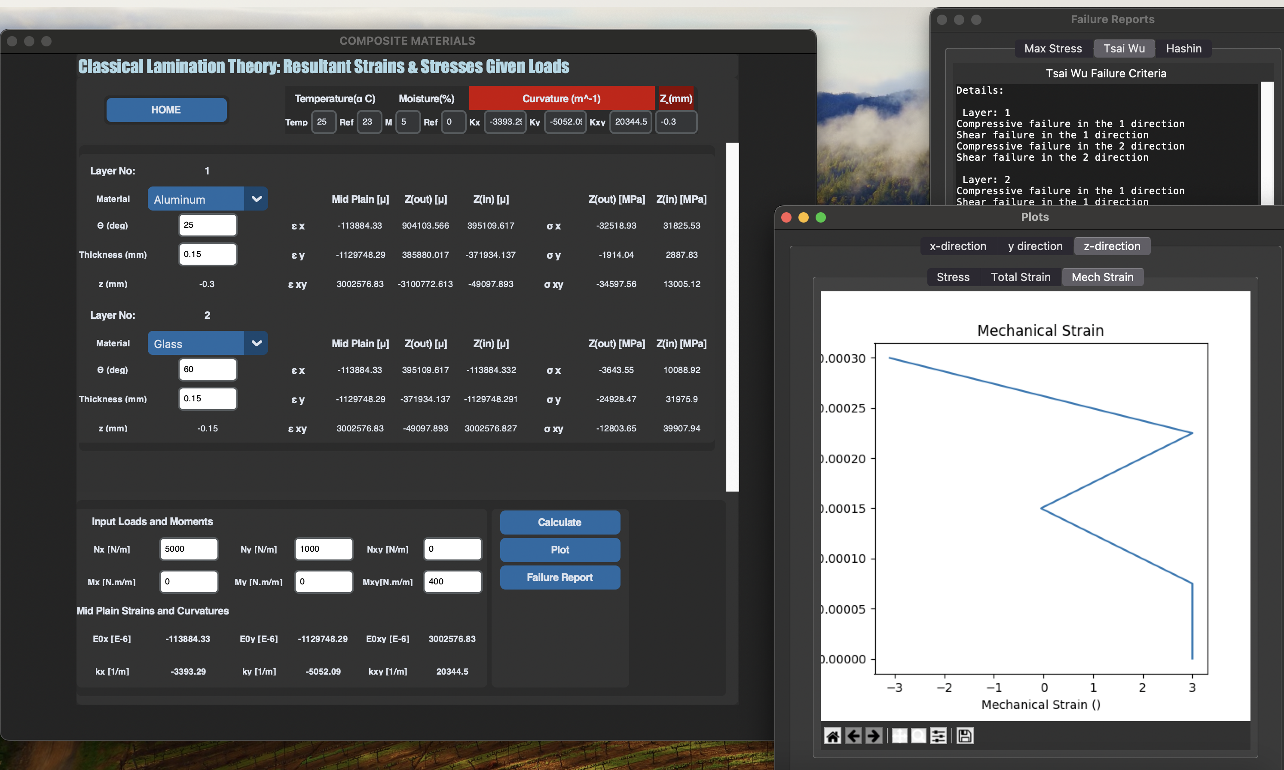Screen dimensions: 1284x770
Task: Open the Hashin failure tab
Action: pyautogui.click(x=1183, y=48)
